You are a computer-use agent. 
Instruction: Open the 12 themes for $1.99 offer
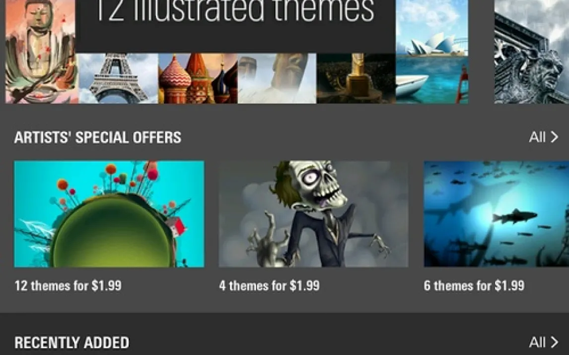tap(68, 286)
